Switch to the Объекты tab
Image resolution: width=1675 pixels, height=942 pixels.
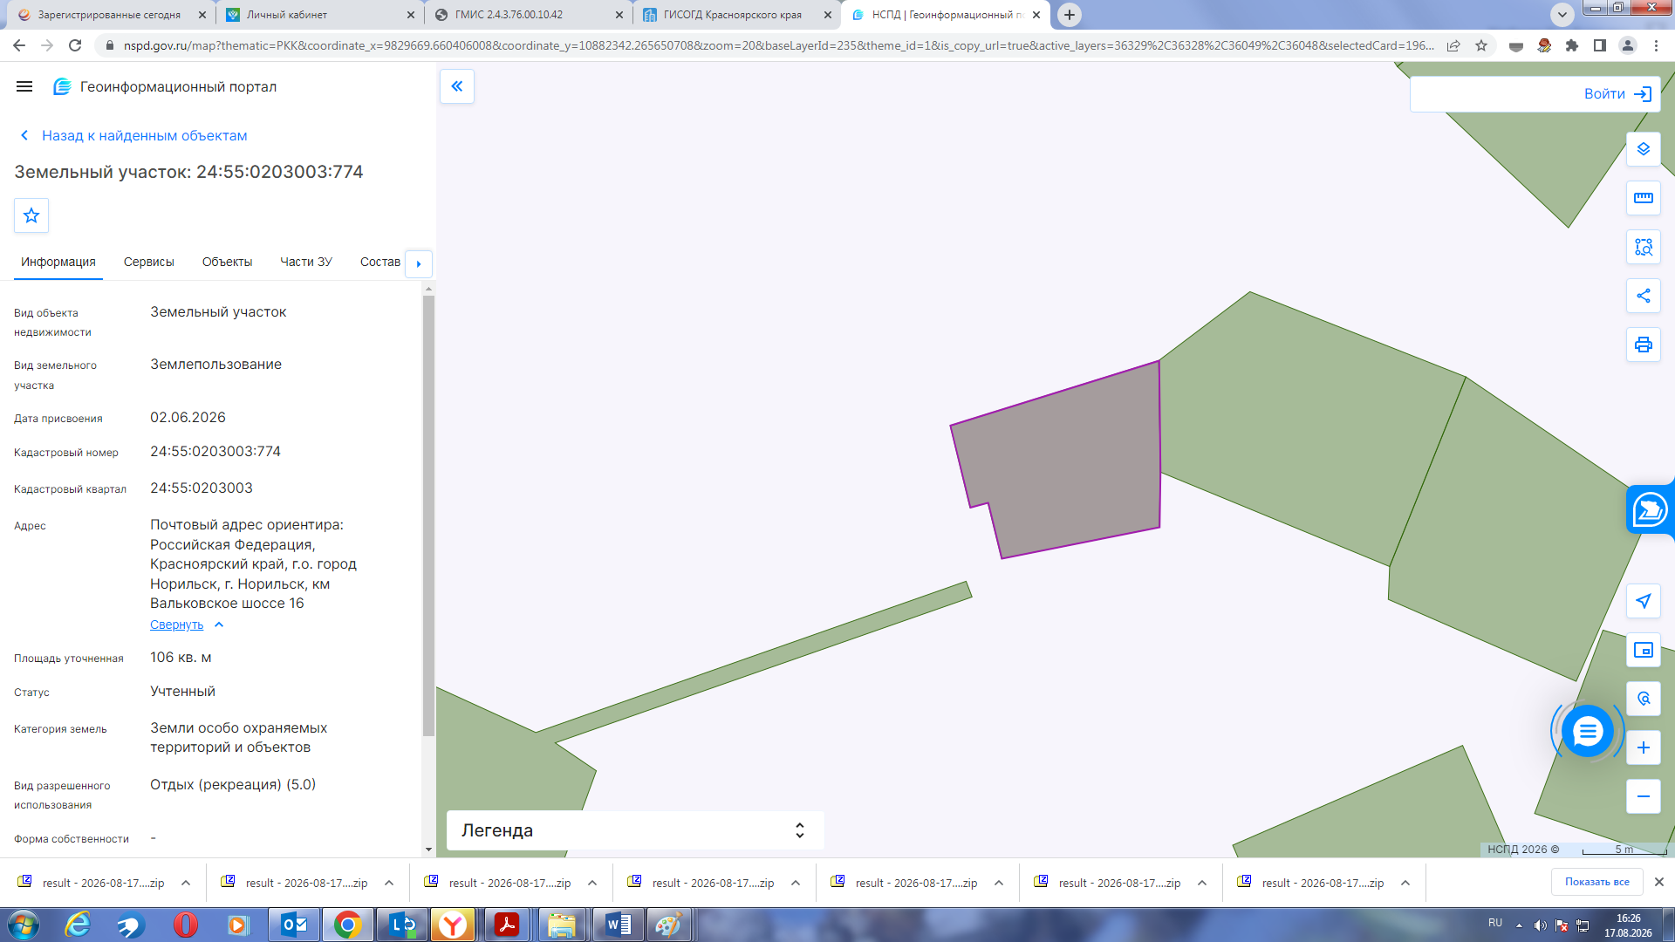[x=227, y=262]
